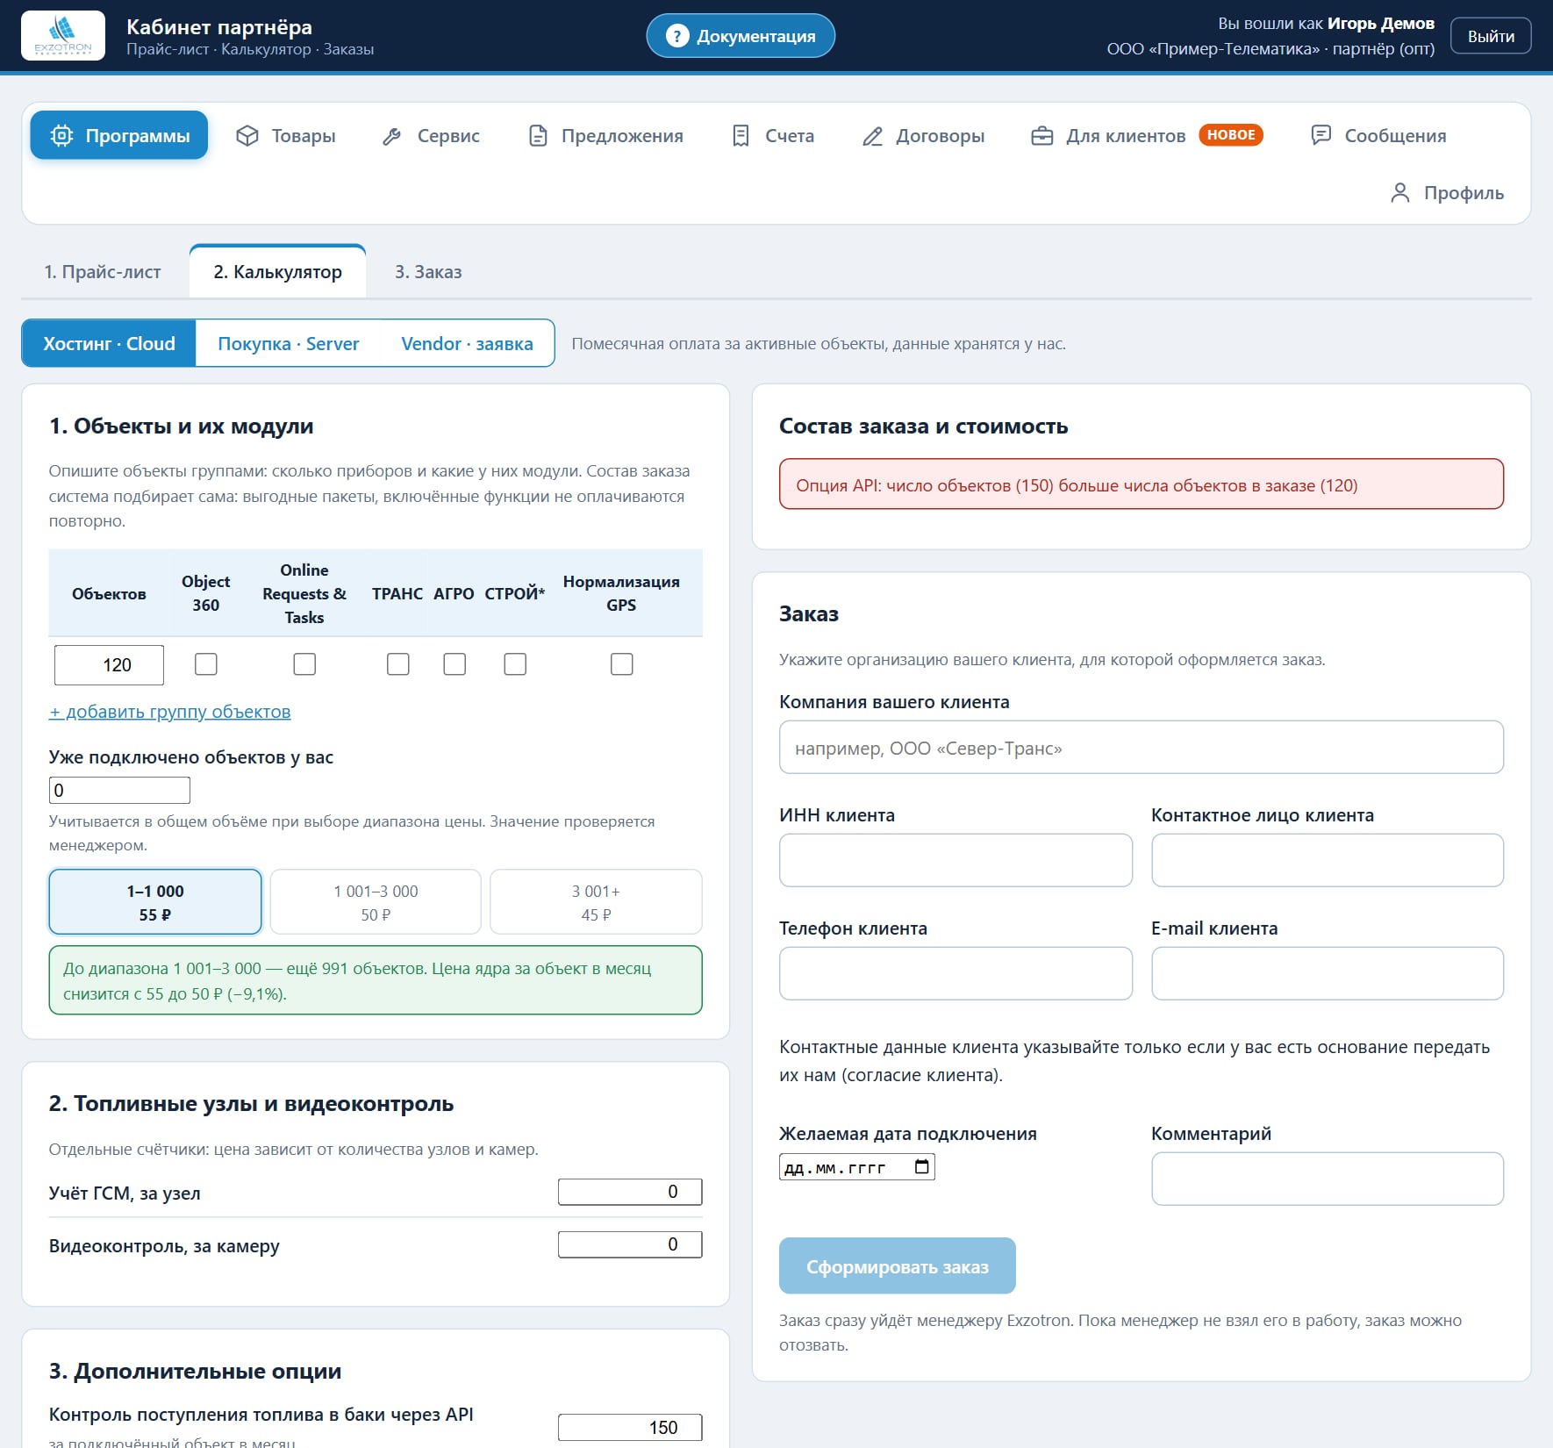
Task: Click the добавить группу объектов link
Action: (169, 712)
